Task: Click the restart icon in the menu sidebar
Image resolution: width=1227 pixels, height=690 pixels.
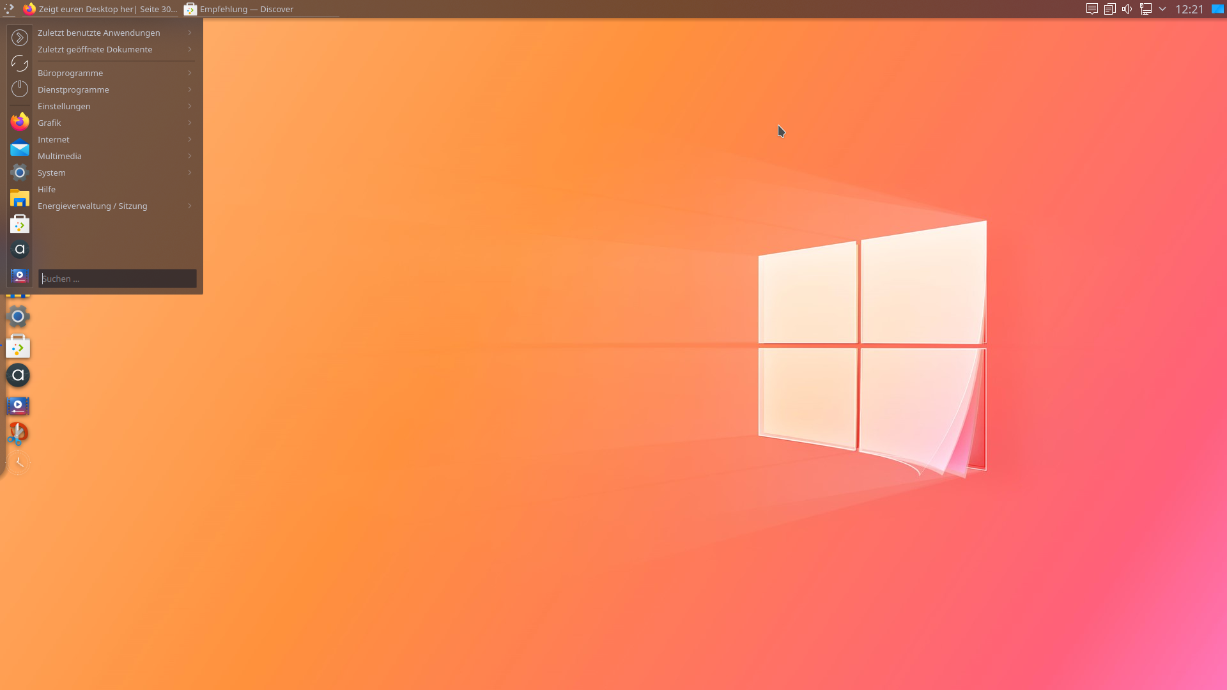Action: (x=20, y=63)
